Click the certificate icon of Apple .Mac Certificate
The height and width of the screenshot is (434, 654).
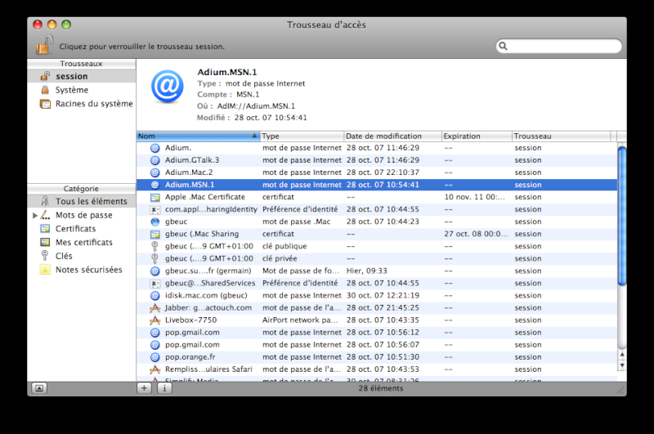pos(155,197)
